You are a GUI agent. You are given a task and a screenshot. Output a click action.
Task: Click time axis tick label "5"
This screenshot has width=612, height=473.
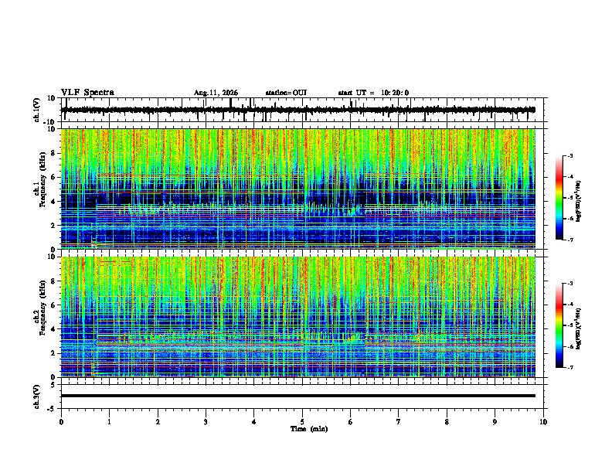302,422
